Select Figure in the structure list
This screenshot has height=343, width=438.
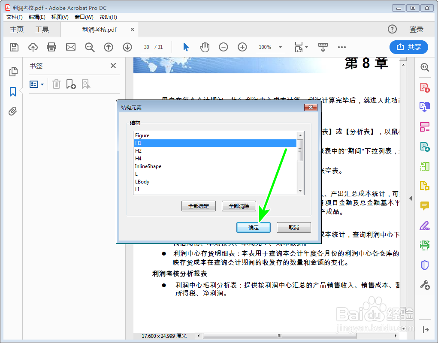[x=215, y=135]
